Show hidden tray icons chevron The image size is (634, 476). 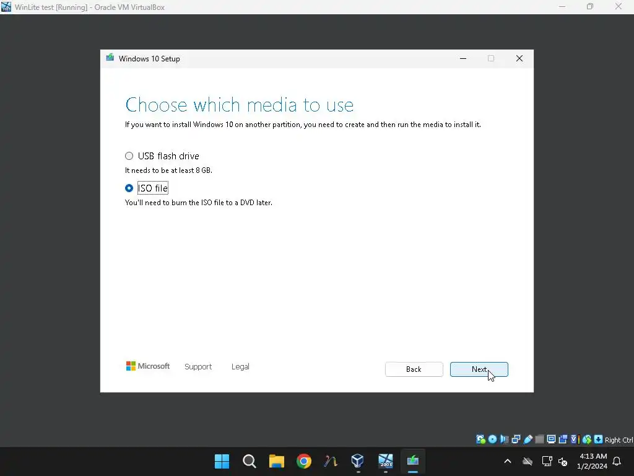(x=508, y=461)
